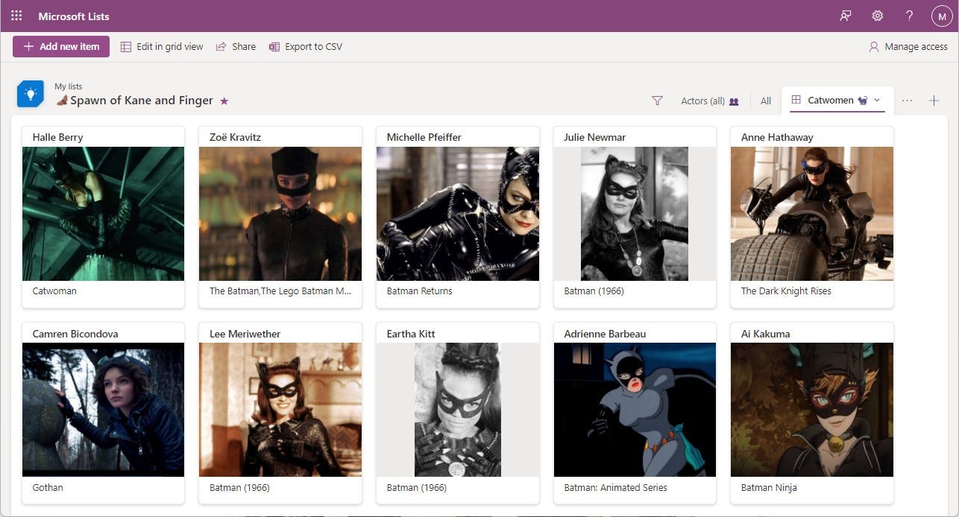Open the Anne Hathaway card image

click(x=812, y=214)
